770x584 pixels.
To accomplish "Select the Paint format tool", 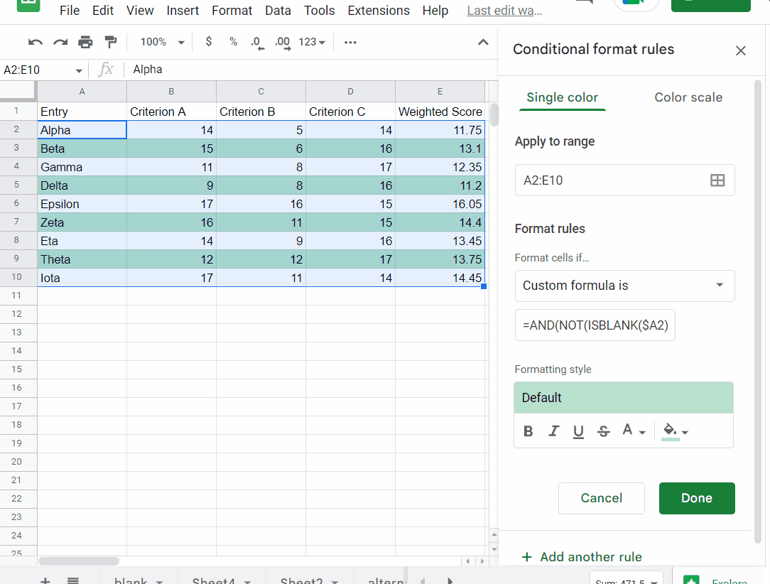I will (110, 42).
